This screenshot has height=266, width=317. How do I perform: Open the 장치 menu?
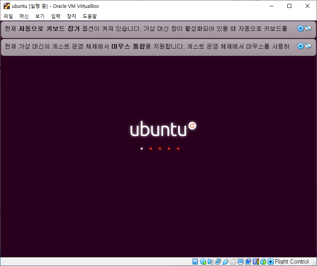point(72,16)
